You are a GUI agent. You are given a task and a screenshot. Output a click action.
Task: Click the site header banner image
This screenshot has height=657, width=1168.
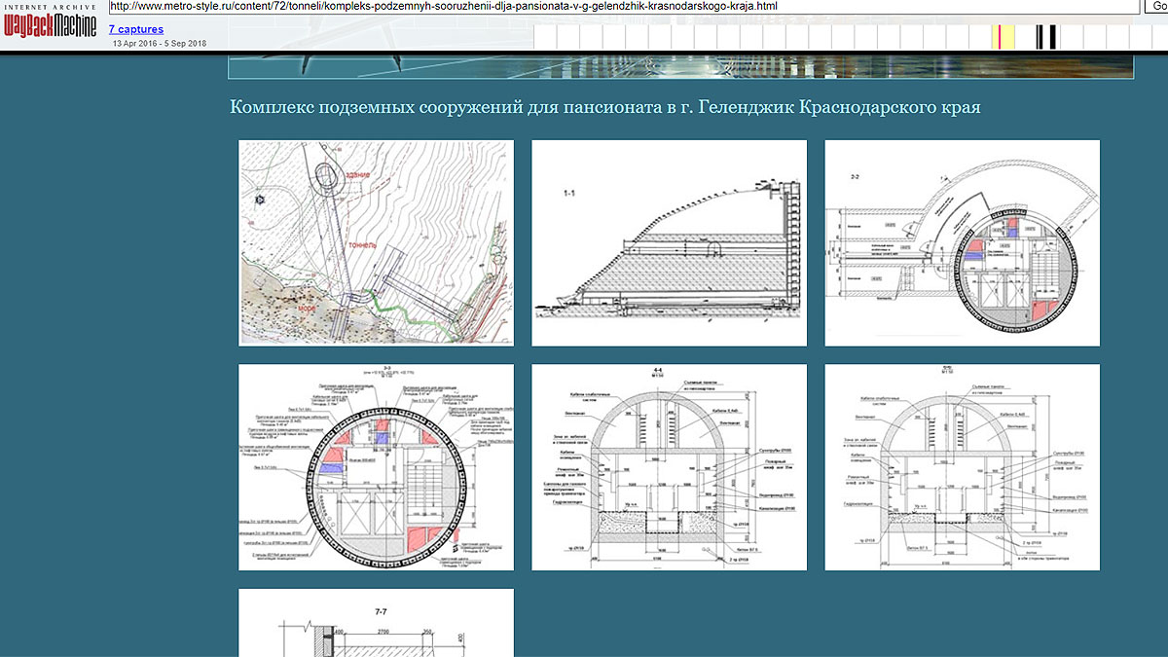pyautogui.click(x=680, y=65)
